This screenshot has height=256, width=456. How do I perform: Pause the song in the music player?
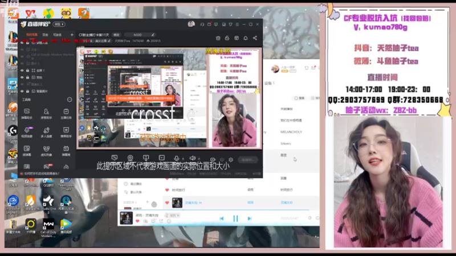[x=235, y=218]
